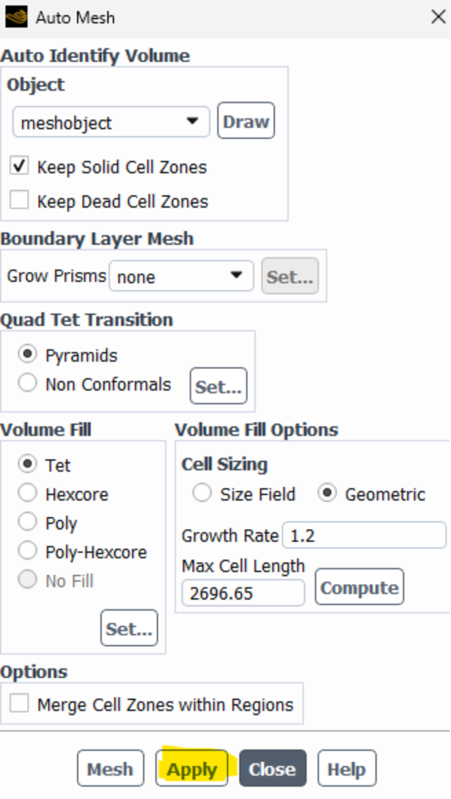Open Volume Fill Set options
Screen dimensions: 451x799
(x=129, y=628)
